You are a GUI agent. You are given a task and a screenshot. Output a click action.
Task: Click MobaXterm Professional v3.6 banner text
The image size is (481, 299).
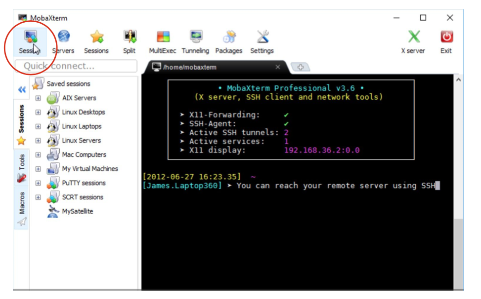(x=291, y=88)
